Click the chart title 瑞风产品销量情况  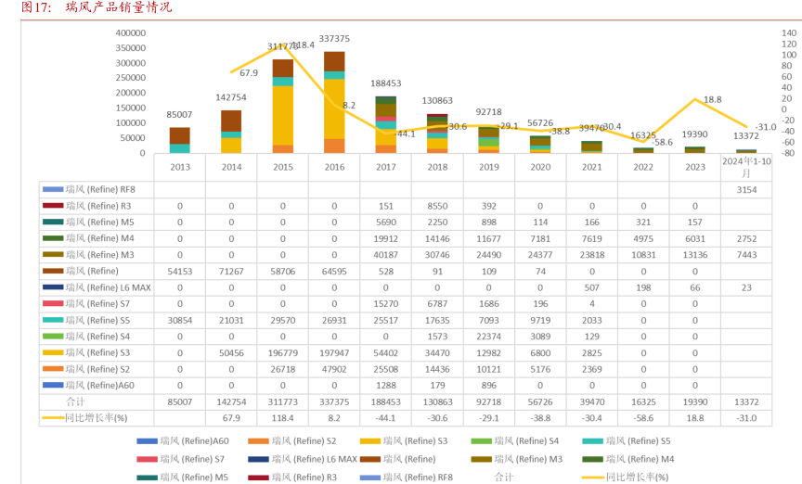tap(119, 7)
